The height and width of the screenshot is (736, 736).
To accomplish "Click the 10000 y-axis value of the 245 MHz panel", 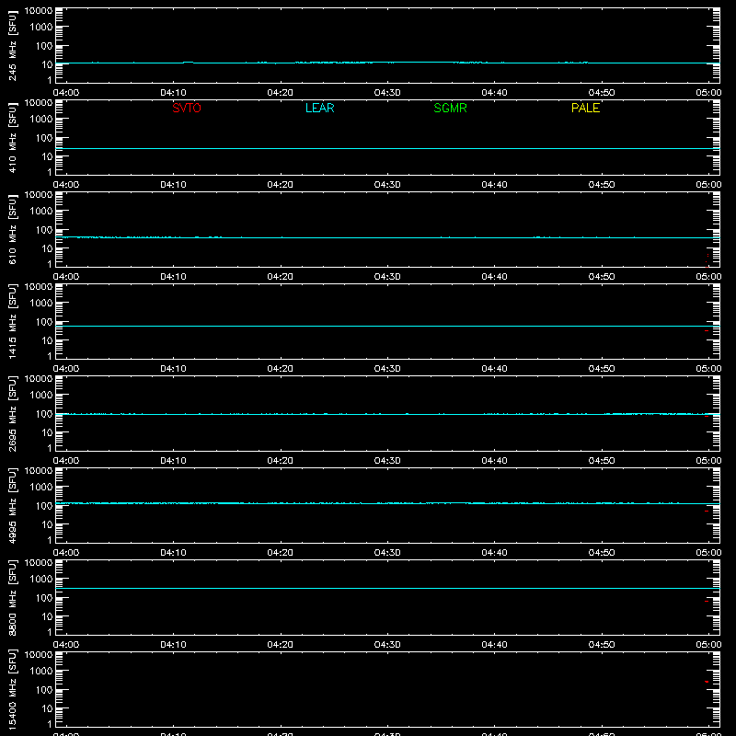I will (39, 11).
